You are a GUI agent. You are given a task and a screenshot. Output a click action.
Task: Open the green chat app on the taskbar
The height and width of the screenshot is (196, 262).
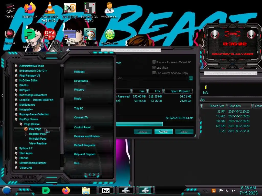pos(46,190)
